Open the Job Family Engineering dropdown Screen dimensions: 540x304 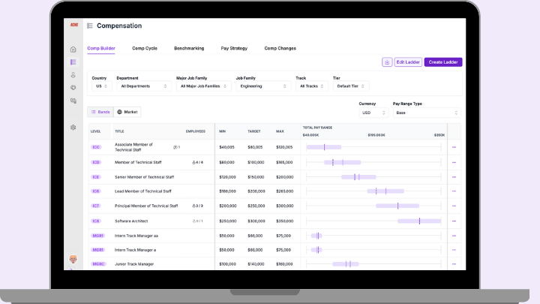click(x=263, y=86)
